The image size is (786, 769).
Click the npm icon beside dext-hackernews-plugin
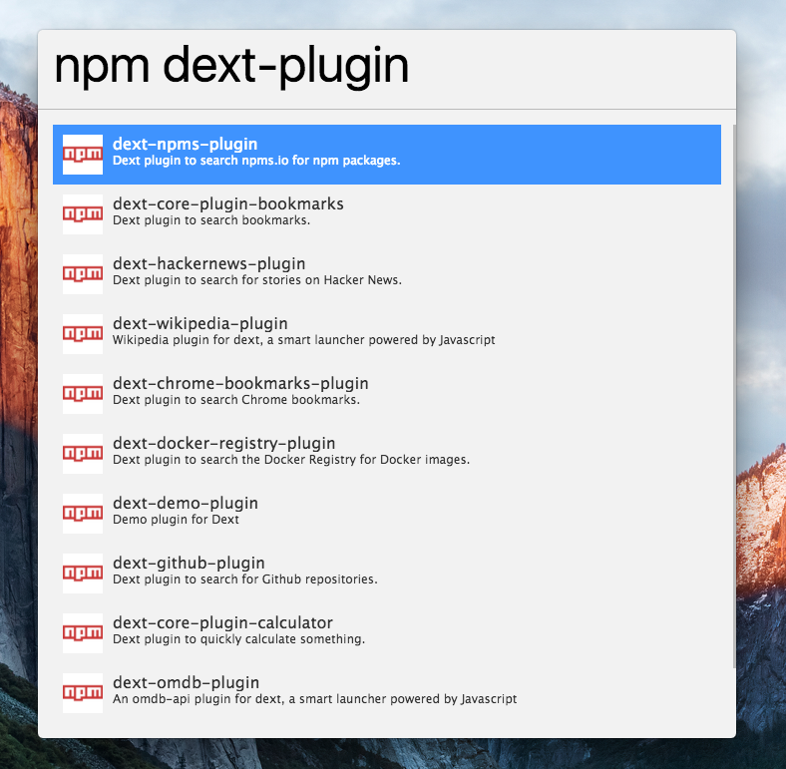point(83,273)
